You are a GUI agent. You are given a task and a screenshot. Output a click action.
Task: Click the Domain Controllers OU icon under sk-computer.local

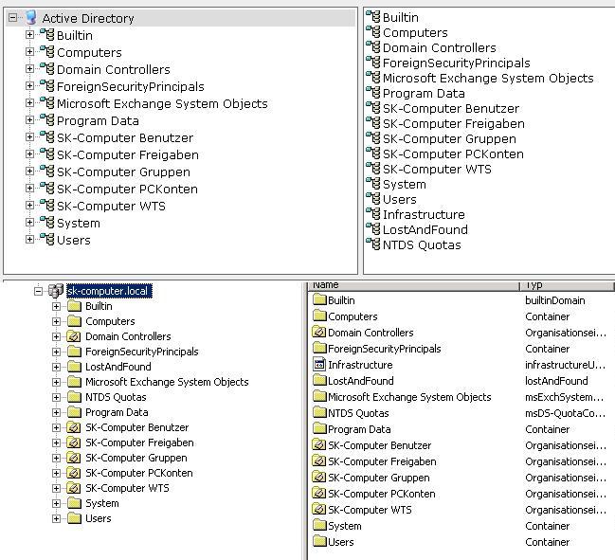[74, 336]
